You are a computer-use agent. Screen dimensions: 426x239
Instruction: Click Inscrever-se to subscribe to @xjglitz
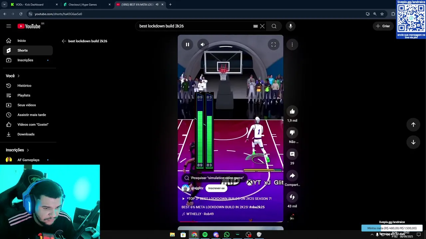pos(216,188)
